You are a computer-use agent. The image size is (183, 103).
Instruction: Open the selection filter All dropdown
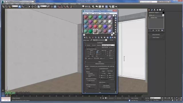(15, 6)
